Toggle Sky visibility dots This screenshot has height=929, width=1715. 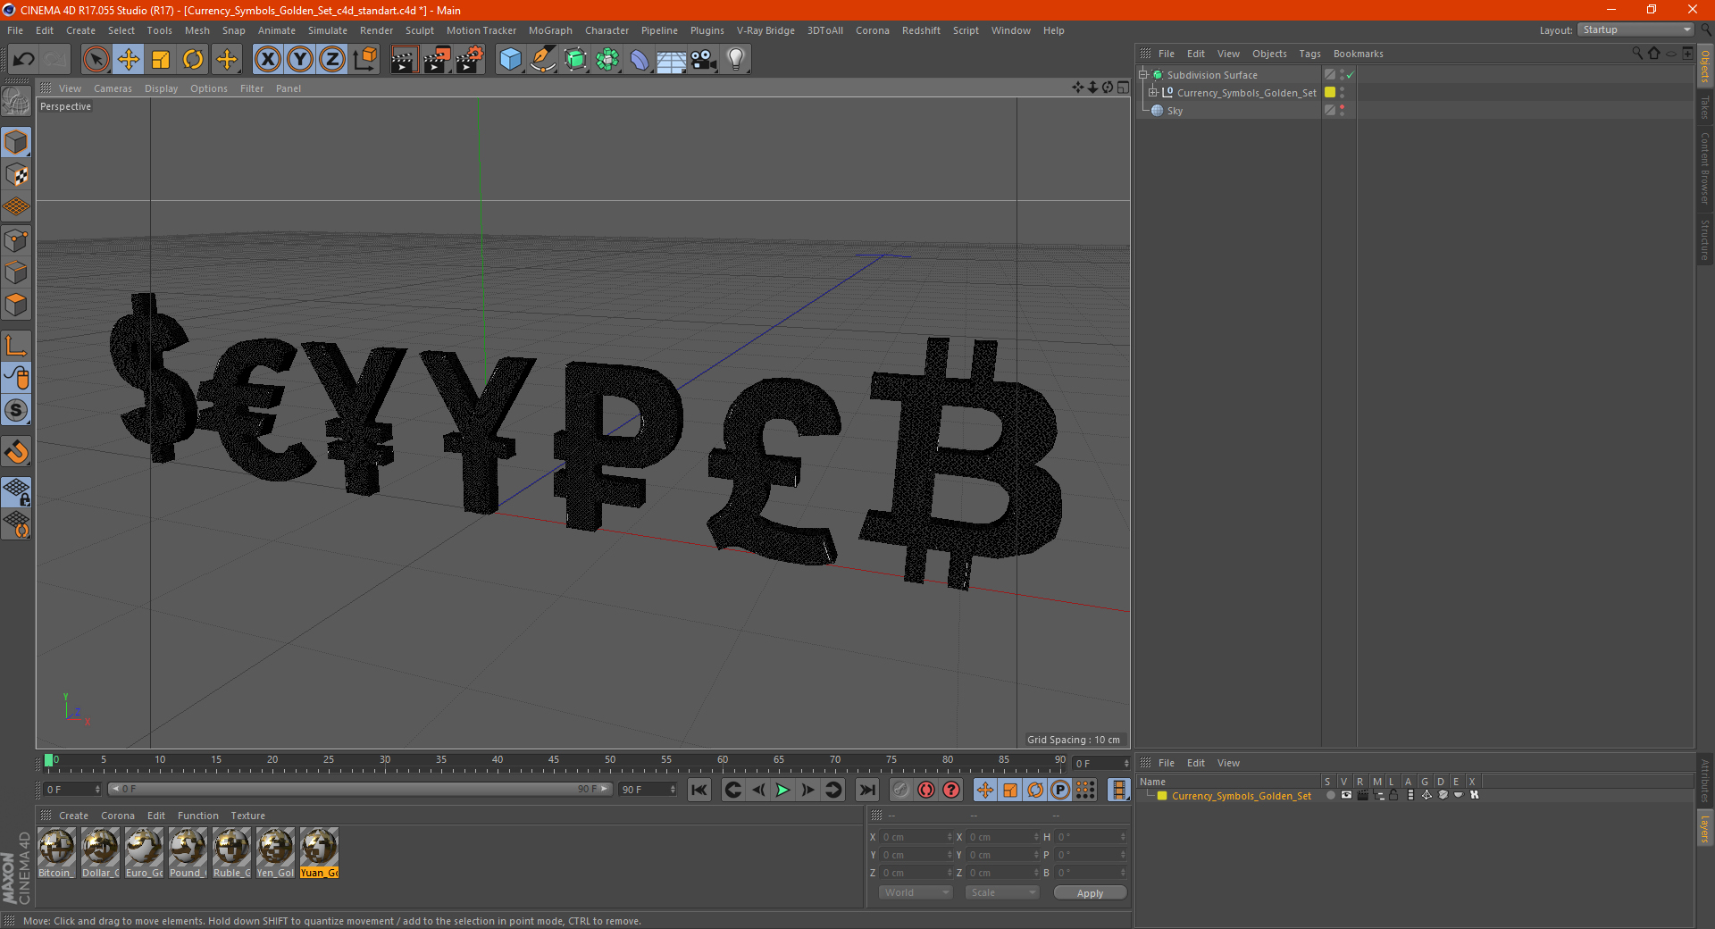pos(1342,111)
